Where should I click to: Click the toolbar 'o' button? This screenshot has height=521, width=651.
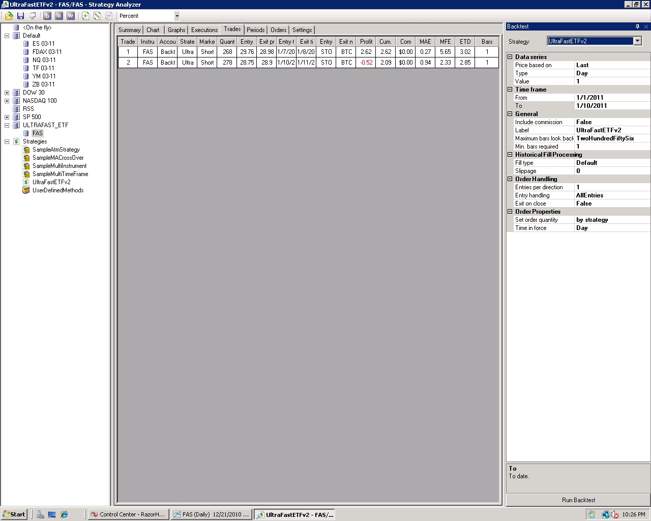point(59,16)
